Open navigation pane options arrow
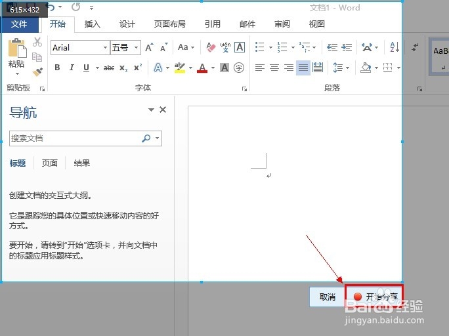The image size is (449, 336). coord(151,110)
